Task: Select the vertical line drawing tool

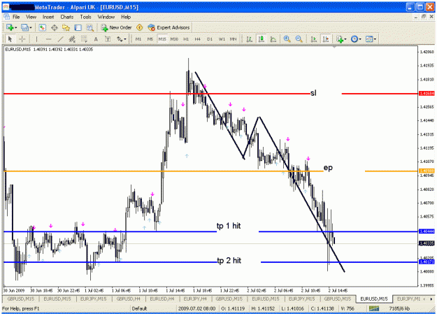Action: (36, 39)
